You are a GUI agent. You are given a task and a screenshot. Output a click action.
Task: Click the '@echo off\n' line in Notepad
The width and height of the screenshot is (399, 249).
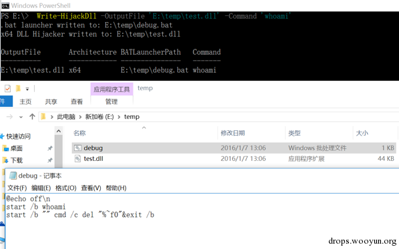(28, 198)
